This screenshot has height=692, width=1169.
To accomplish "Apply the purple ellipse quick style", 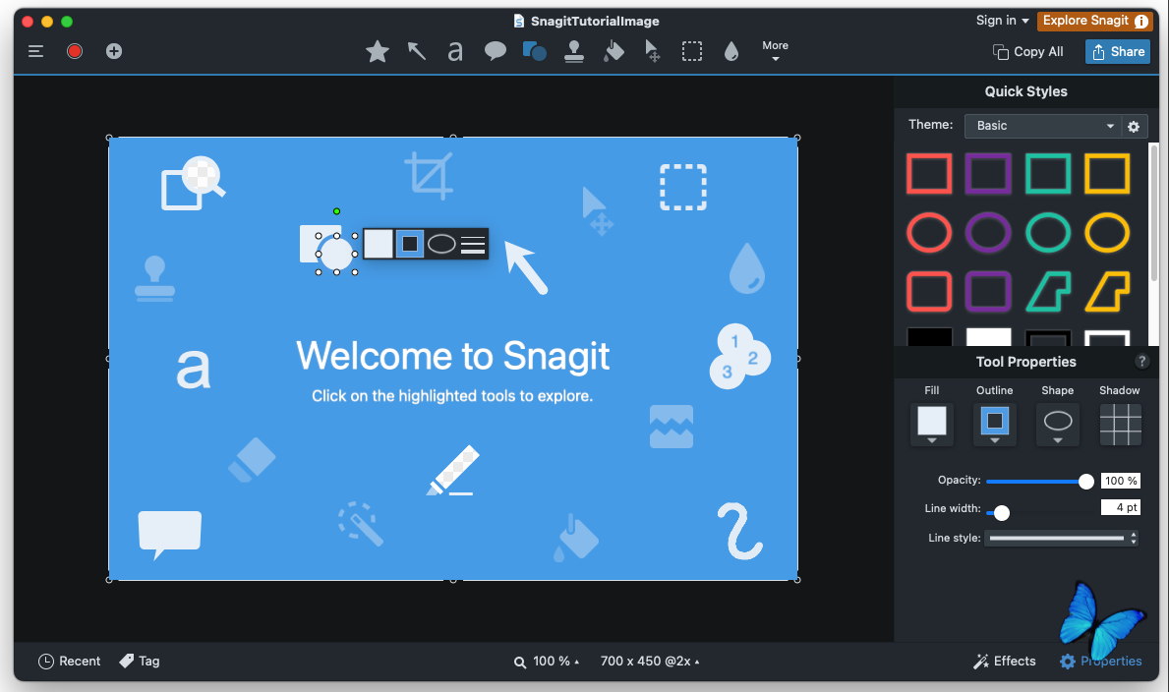I will pos(988,233).
